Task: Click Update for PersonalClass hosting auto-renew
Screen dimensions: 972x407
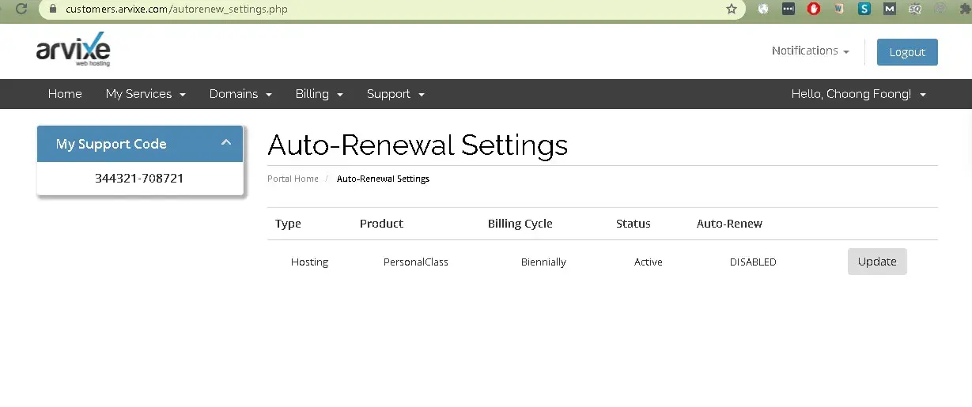Action: [877, 262]
